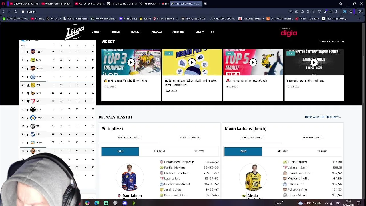
Task: Open Kainulainen Harri in the hardest shot list
Action: pyautogui.click(x=300, y=173)
